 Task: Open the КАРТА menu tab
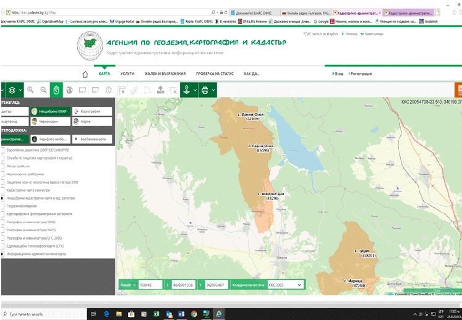click(x=105, y=74)
